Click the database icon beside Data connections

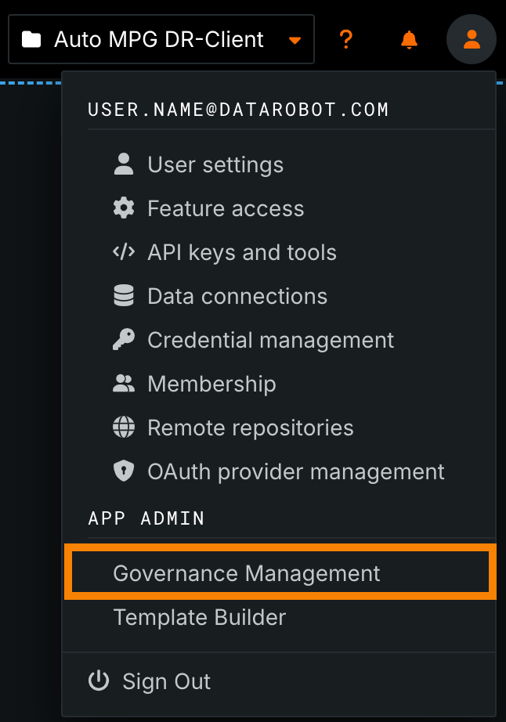point(124,296)
